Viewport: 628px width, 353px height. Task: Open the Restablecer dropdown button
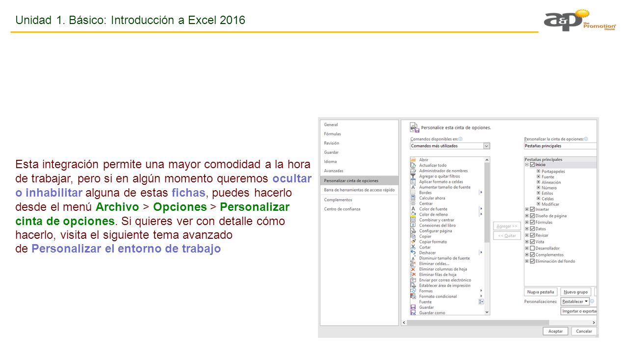click(x=575, y=302)
